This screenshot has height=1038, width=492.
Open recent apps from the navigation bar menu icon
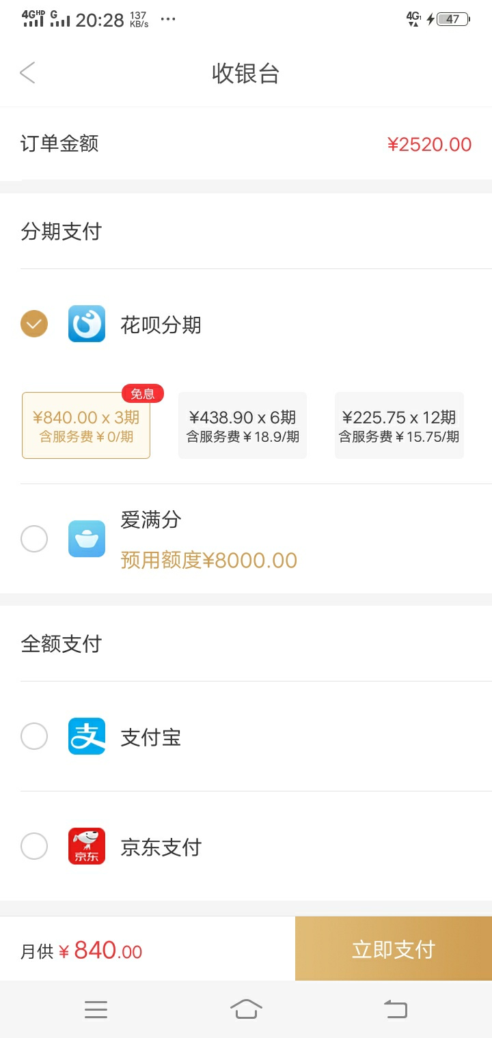tap(96, 1009)
